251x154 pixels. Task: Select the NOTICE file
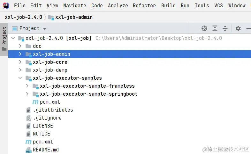[130, 134]
